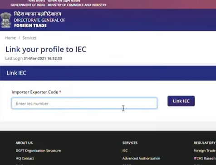The height and width of the screenshot is (165, 216).
Task: Select the ABOUT US footer heading
Action: pos(24,143)
